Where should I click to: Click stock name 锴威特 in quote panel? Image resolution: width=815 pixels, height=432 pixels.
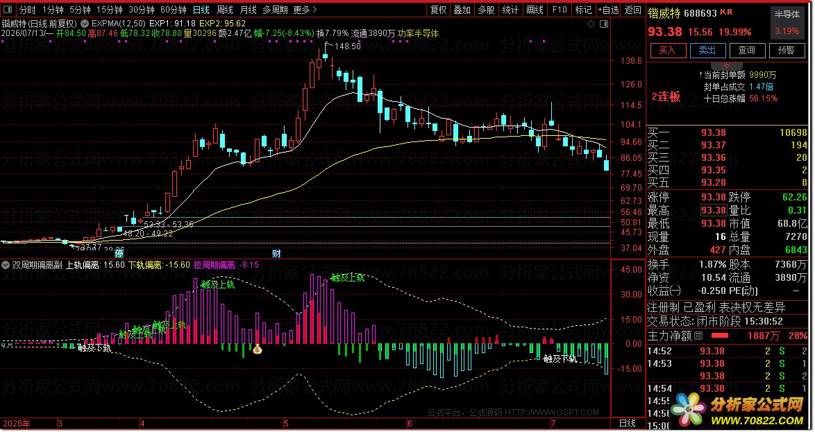click(x=664, y=13)
